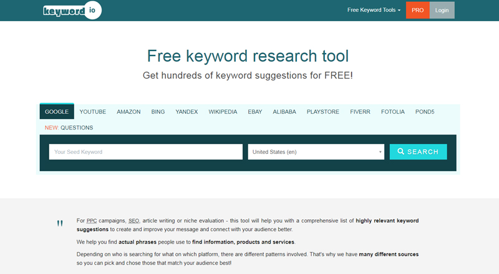Switch to the POND5 tab
The width and height of the screenshot is (499, 274).
[425, 112]
